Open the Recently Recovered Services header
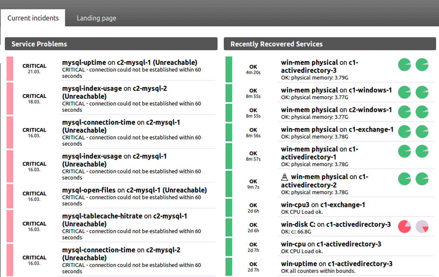Viewport: 439px width, 277px height. pyautogui.click(x=330, y=44)
